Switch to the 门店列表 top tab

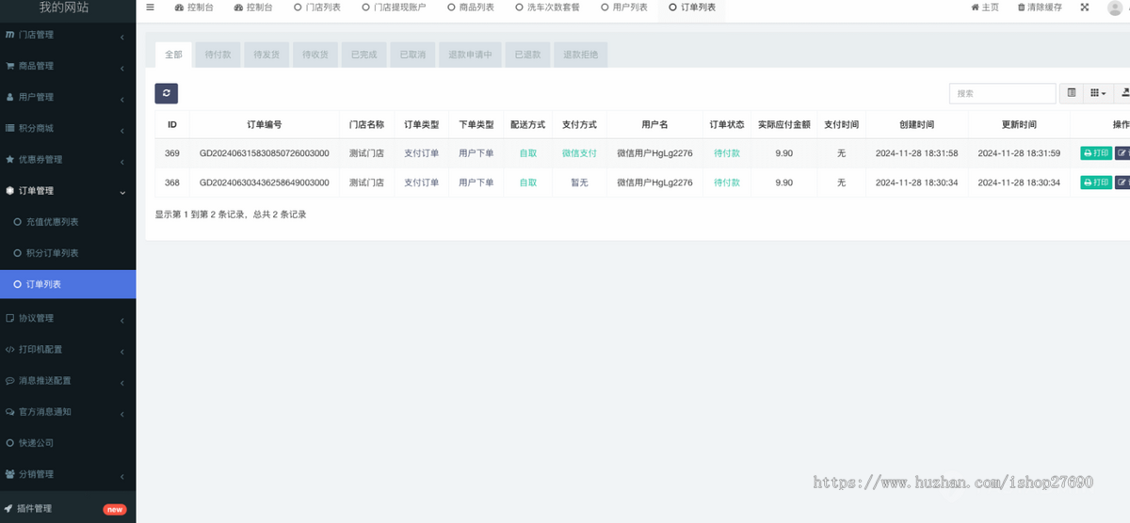pyautogui.click(x=317, y=8)
